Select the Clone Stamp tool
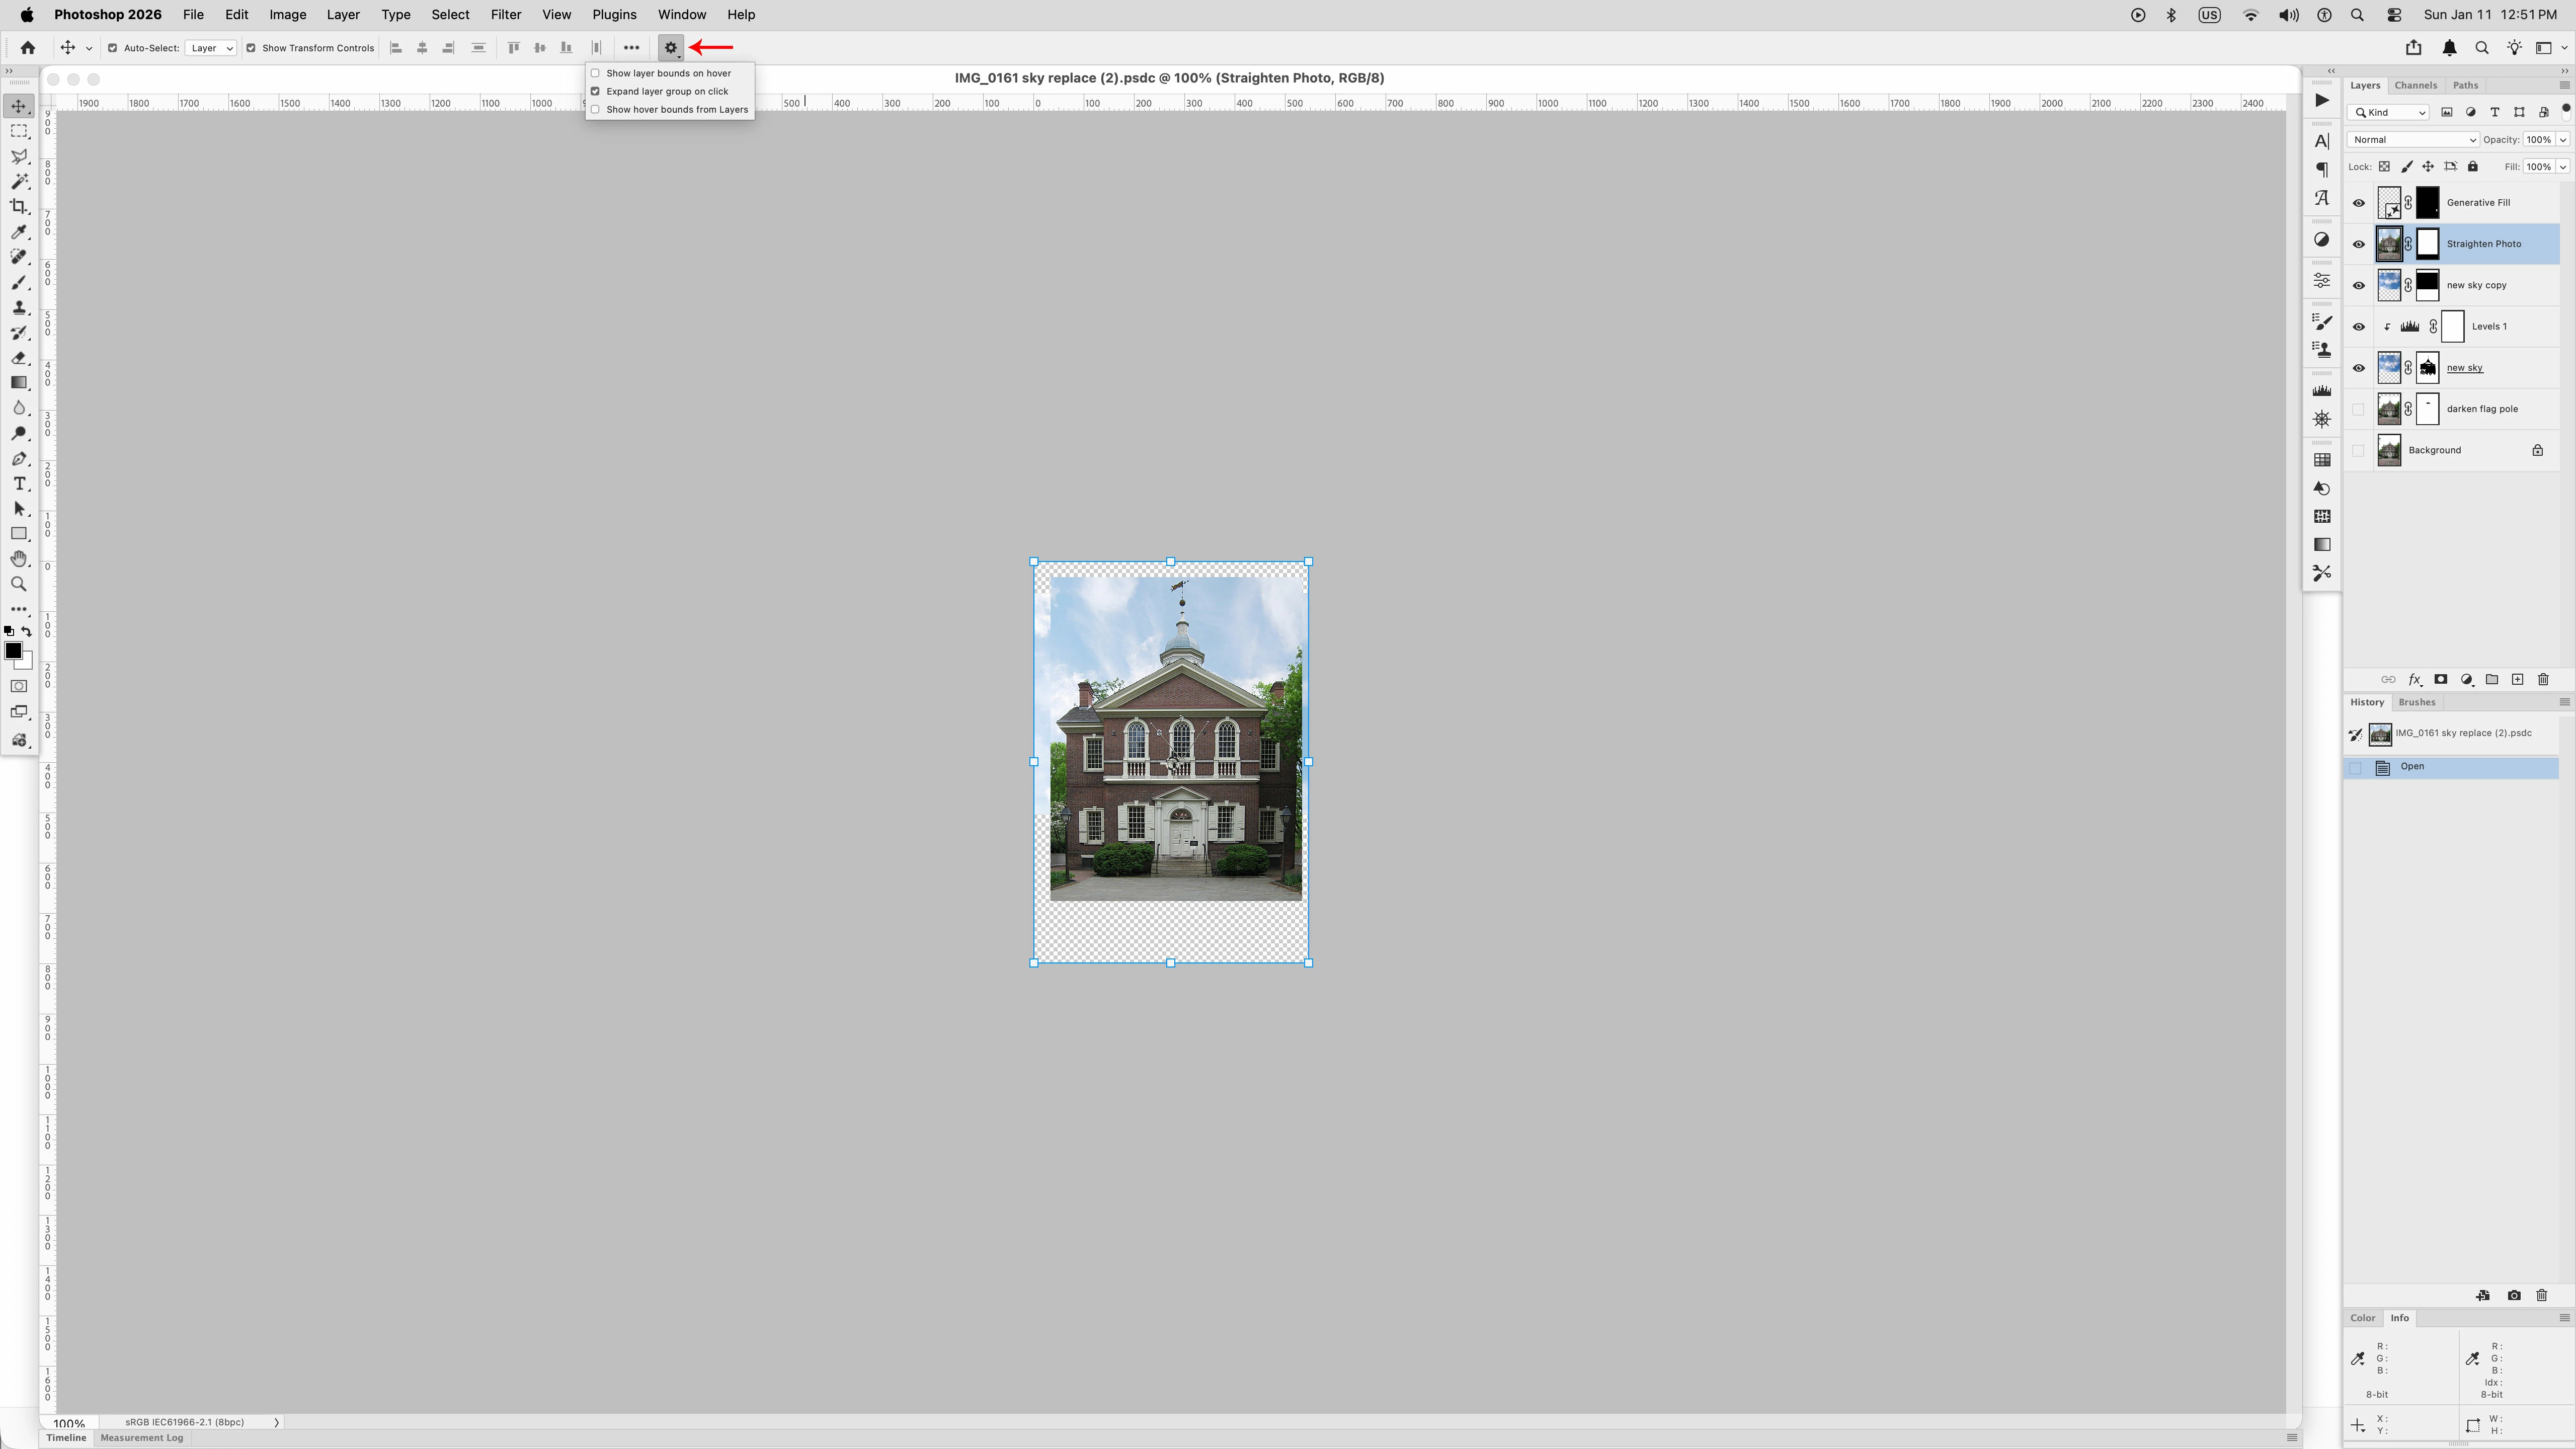2576x1449 pixels. pos(19,307)
